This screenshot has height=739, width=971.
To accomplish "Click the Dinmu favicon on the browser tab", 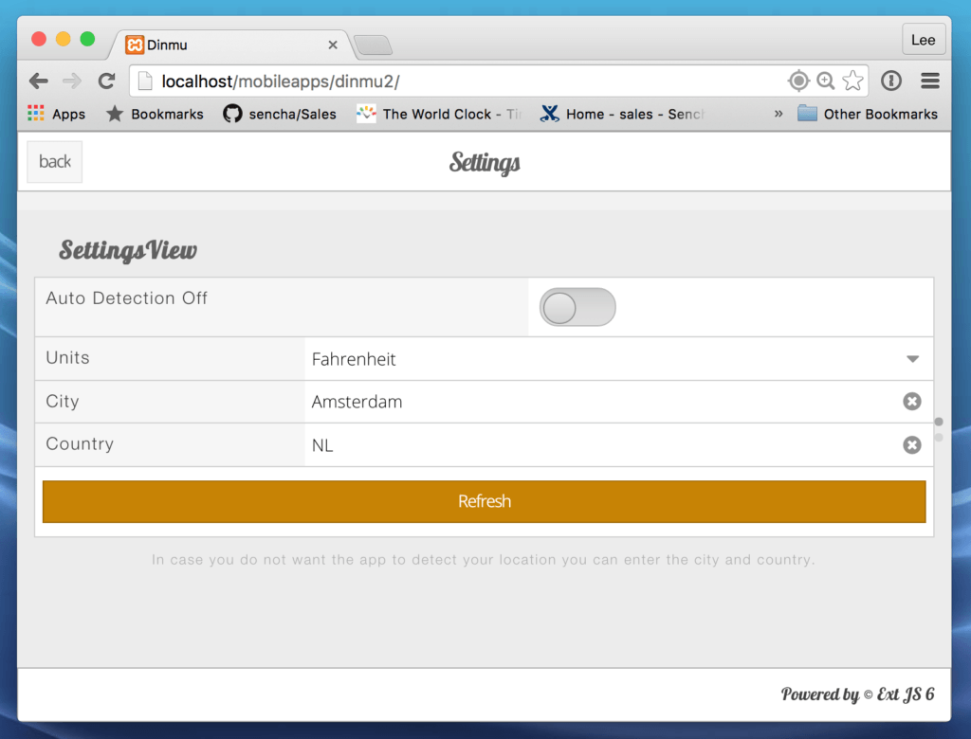I will (x=133, y=44).
